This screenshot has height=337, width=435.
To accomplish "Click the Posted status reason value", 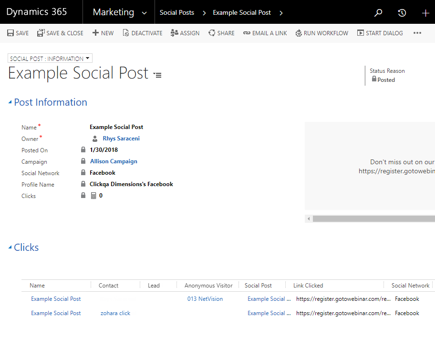I will (386, 80).
